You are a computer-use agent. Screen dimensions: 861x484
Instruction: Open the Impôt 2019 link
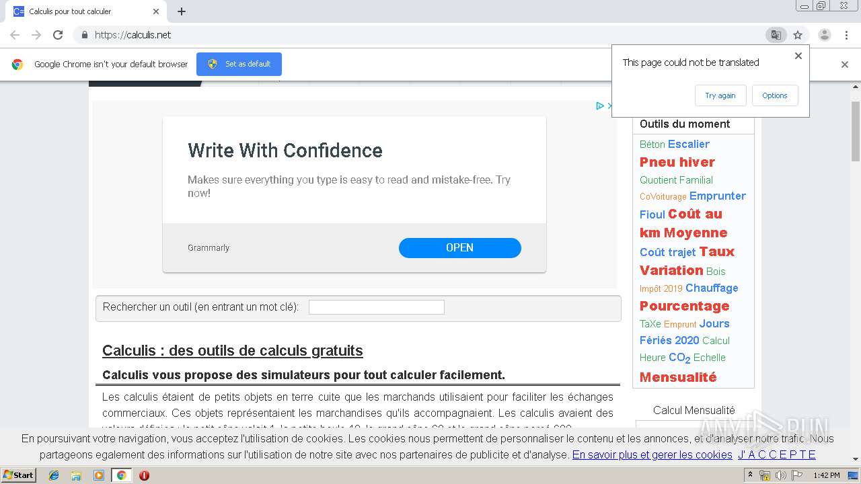click(661, 288)
